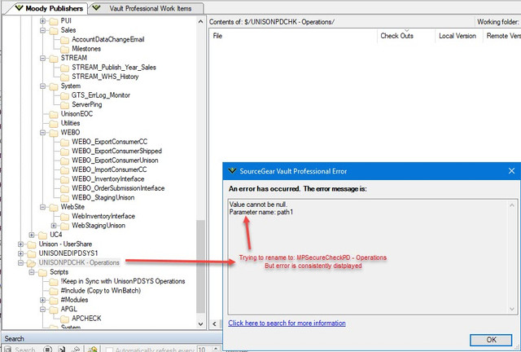Expand the PUI folder node
This screenshot has width=521, height=352.
coord(42,21)
